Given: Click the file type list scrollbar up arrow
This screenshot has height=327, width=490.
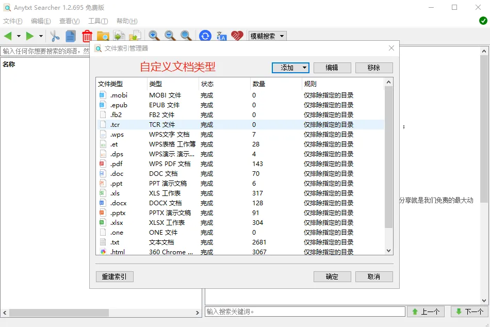Looking at the screenshot, I should click(x=388, y=82).
